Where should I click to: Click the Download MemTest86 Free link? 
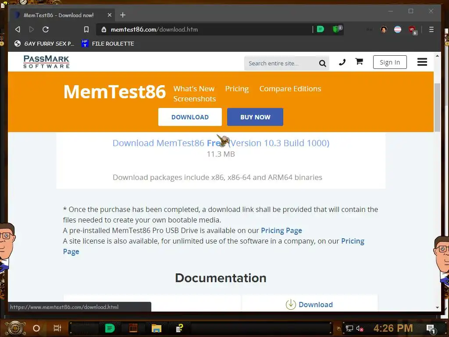tap(221, 143)
